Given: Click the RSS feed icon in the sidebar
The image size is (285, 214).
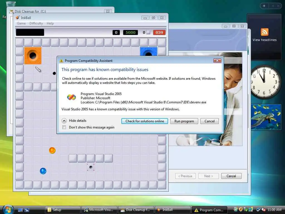Looking at the screenshot, I should click(x=264, y=32).
